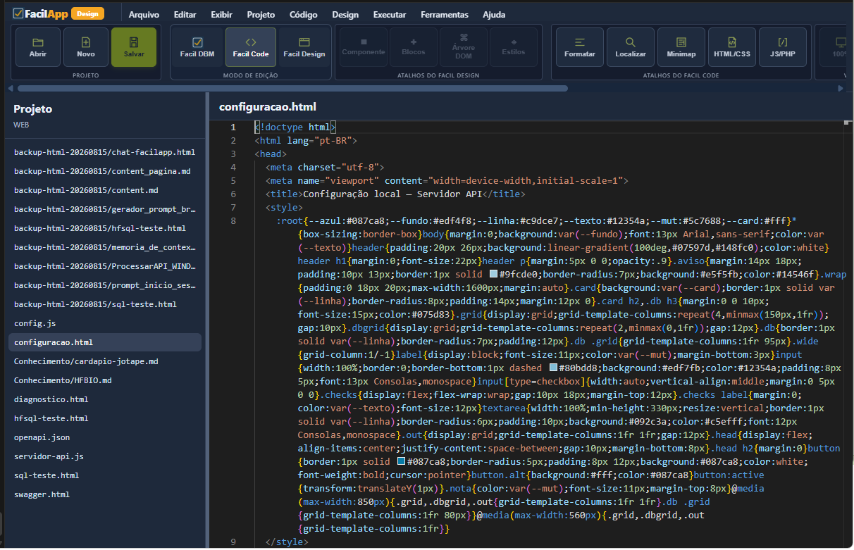Click the toolbar scroll right arrow
The width and height of the screenshot is (854, 550).
point(841,89)
